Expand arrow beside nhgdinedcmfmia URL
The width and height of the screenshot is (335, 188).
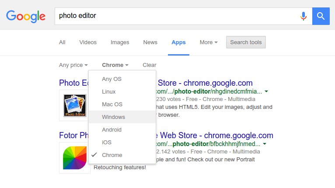pyautogui.click(x=266, y=91)
